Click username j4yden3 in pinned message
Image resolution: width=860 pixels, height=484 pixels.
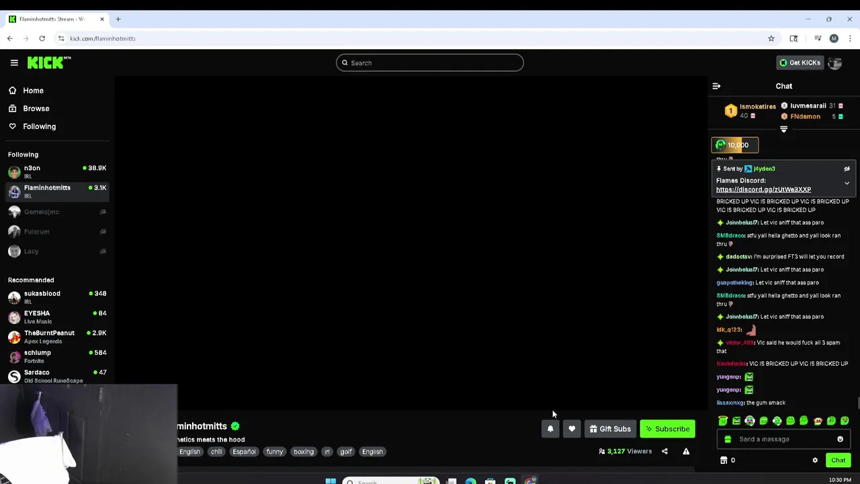(764, 169)
